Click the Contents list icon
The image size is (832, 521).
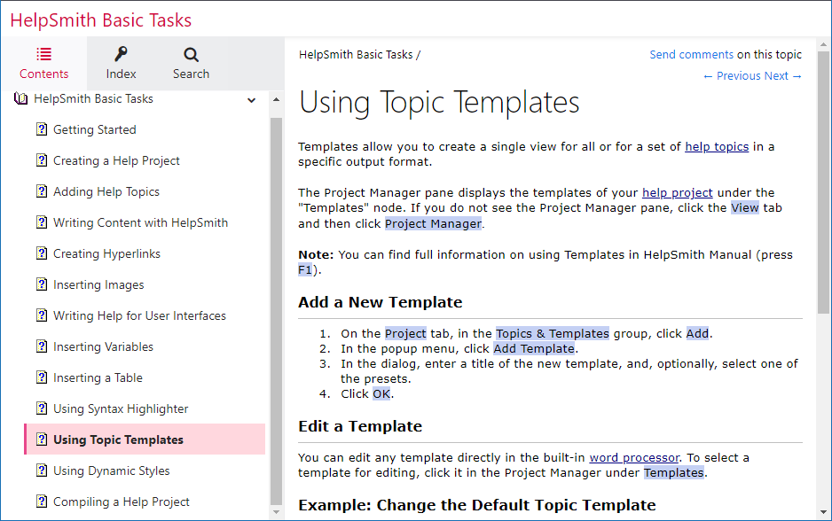coord(43,54)
